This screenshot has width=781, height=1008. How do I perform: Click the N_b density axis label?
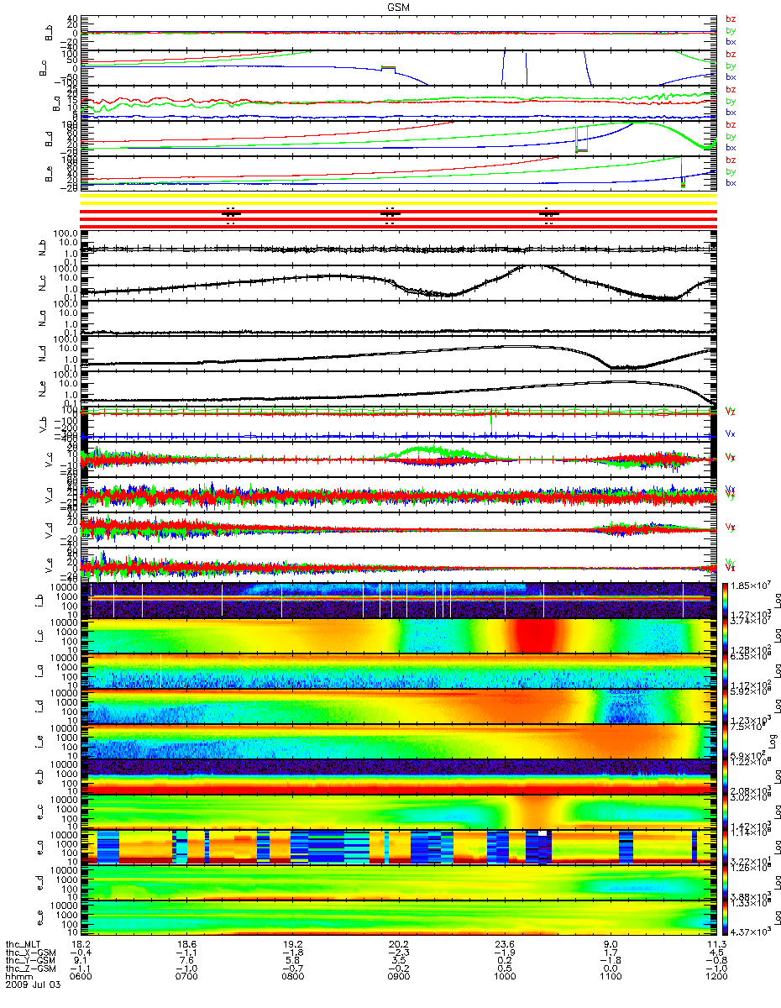point(43,248)
